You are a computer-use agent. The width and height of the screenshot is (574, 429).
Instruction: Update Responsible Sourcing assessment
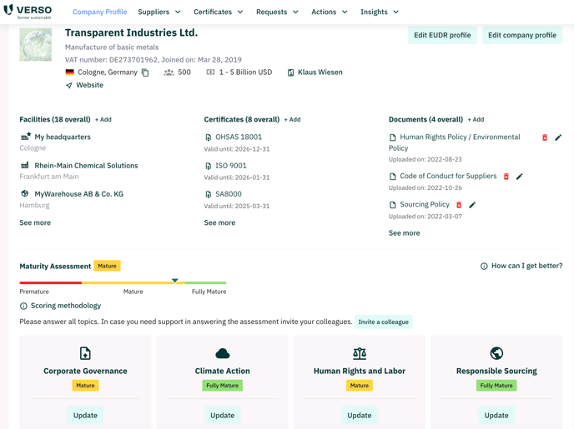[496, 415]
